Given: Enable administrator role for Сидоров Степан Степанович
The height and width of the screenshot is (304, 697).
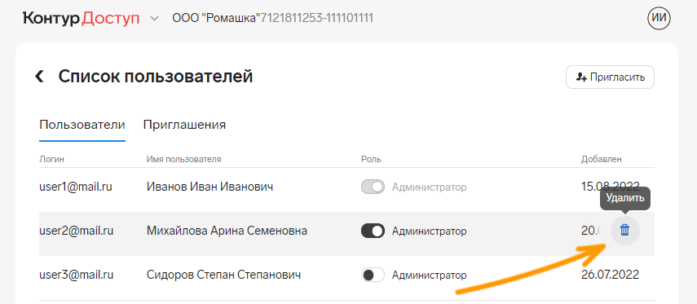Looking at the screenshot, I should [x=373, y=275].
